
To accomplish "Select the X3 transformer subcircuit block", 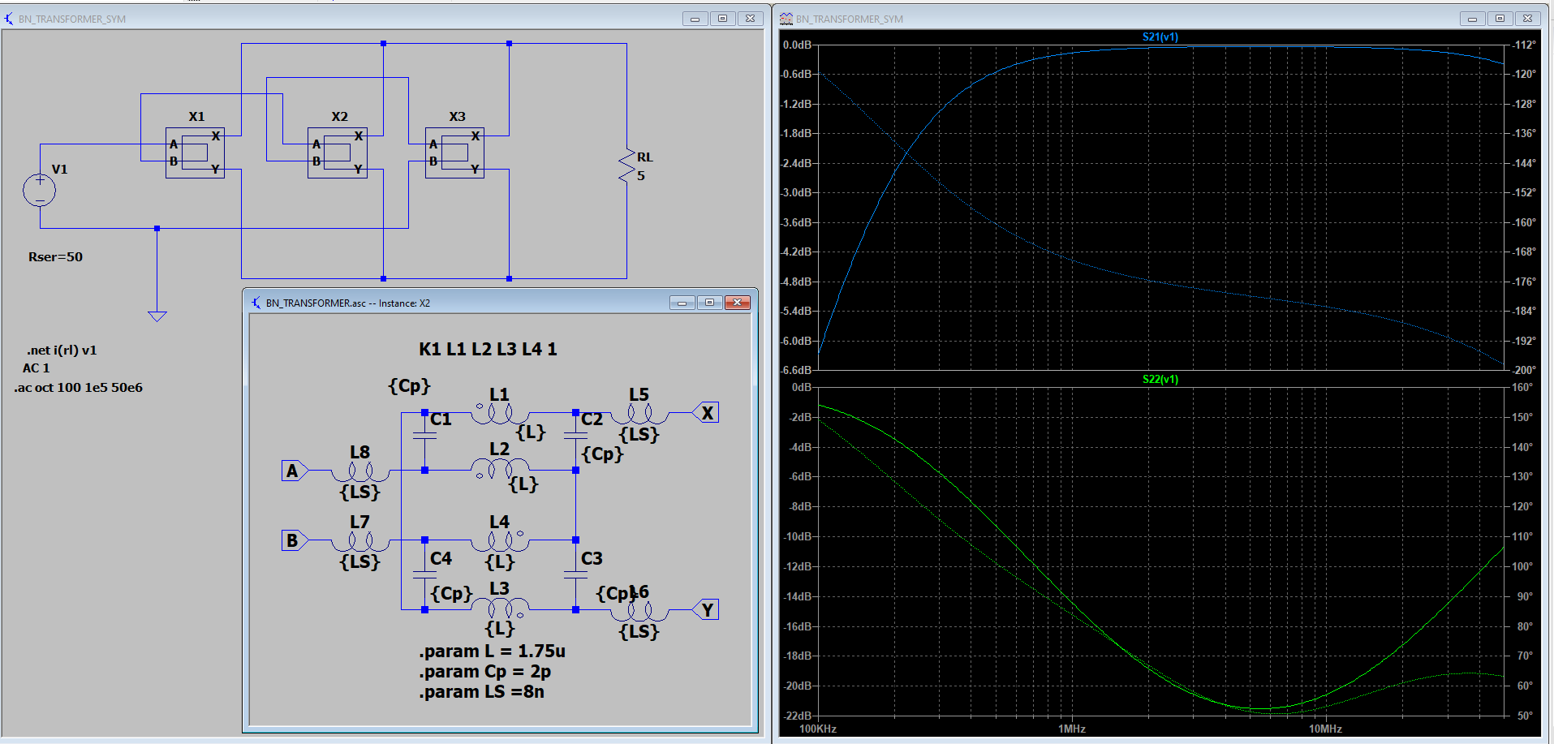I will 454,153.
